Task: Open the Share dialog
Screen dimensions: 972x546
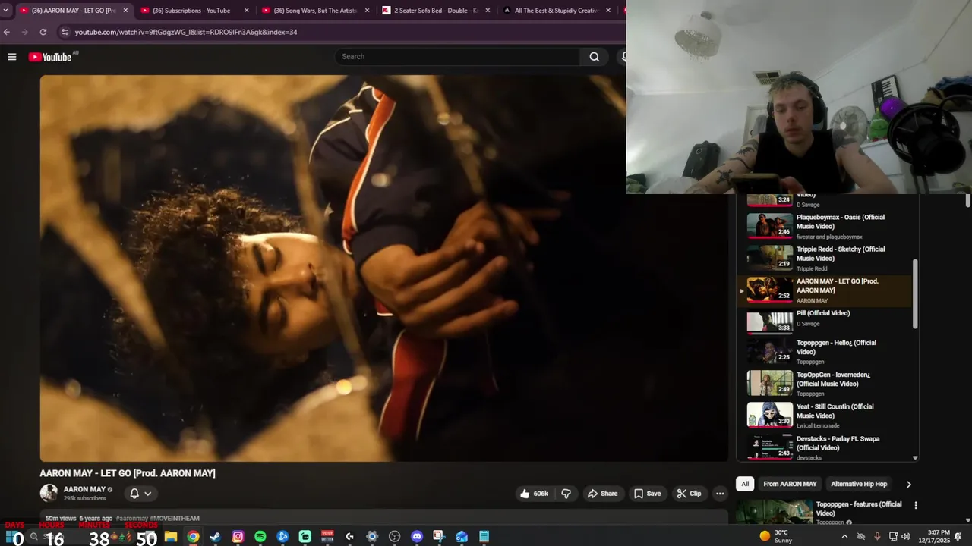Action: (x=602, y=494)
